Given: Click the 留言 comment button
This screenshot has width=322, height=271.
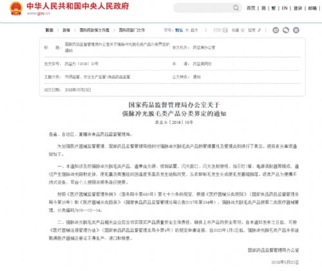Looking at the screenshot, I should tap(252, 30).
